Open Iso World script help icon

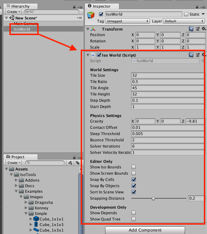tap(191, 55)
